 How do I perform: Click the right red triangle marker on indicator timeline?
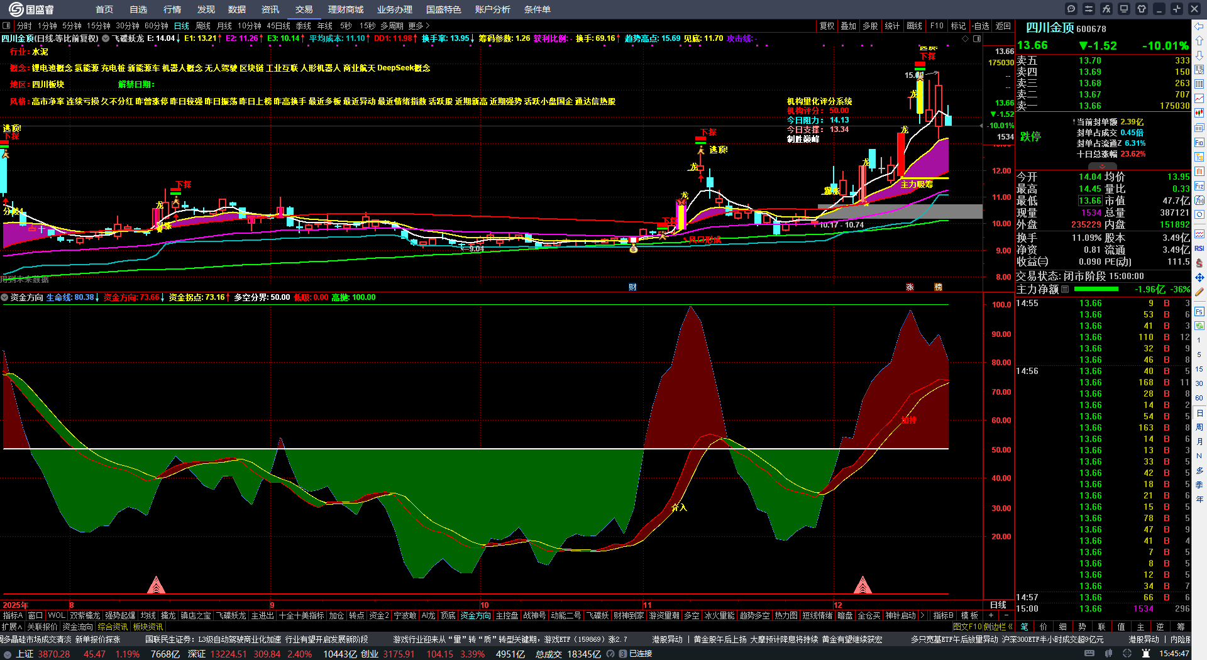863,585
